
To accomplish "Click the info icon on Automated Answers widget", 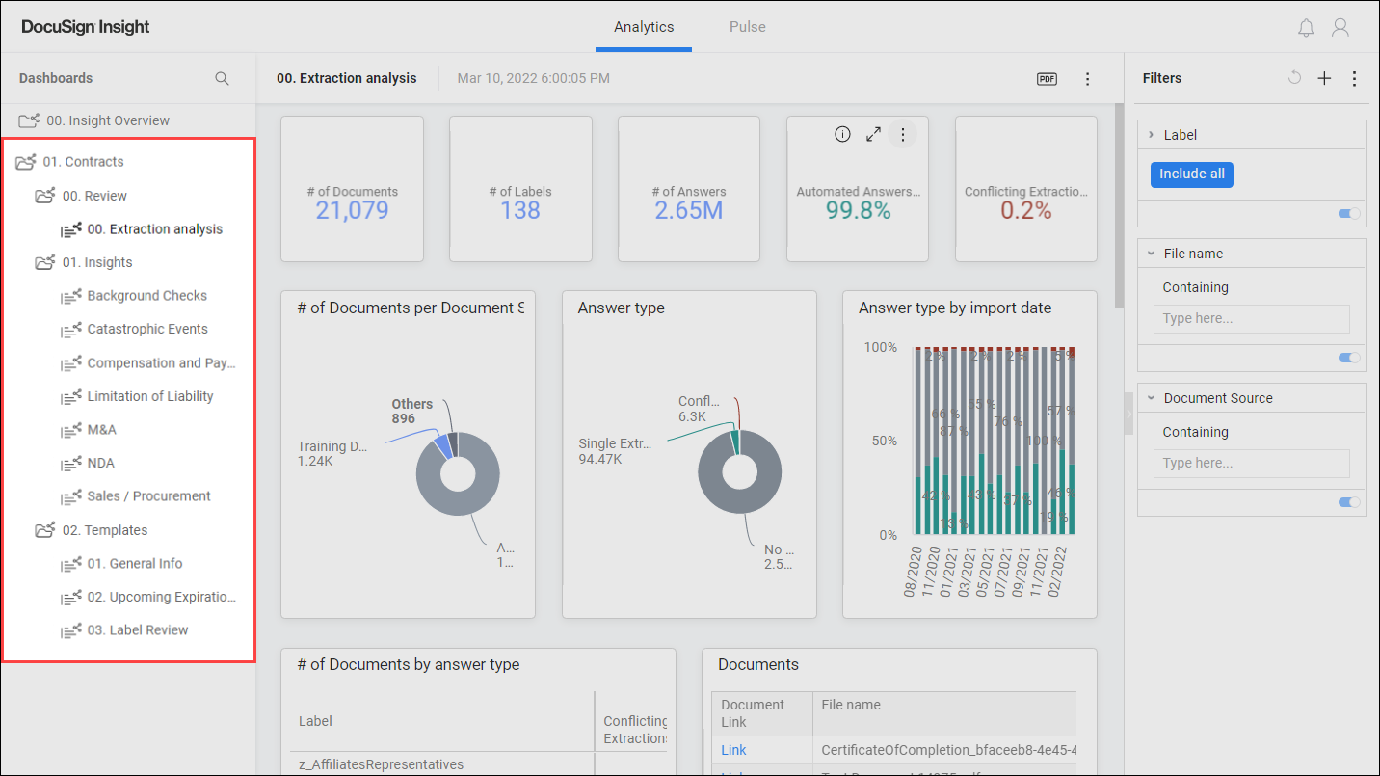I will pos(842,135).
